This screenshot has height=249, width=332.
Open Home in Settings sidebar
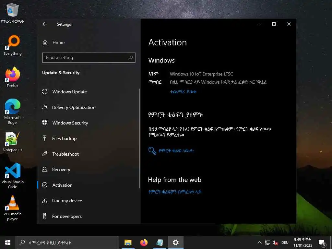tap(58, 42)
